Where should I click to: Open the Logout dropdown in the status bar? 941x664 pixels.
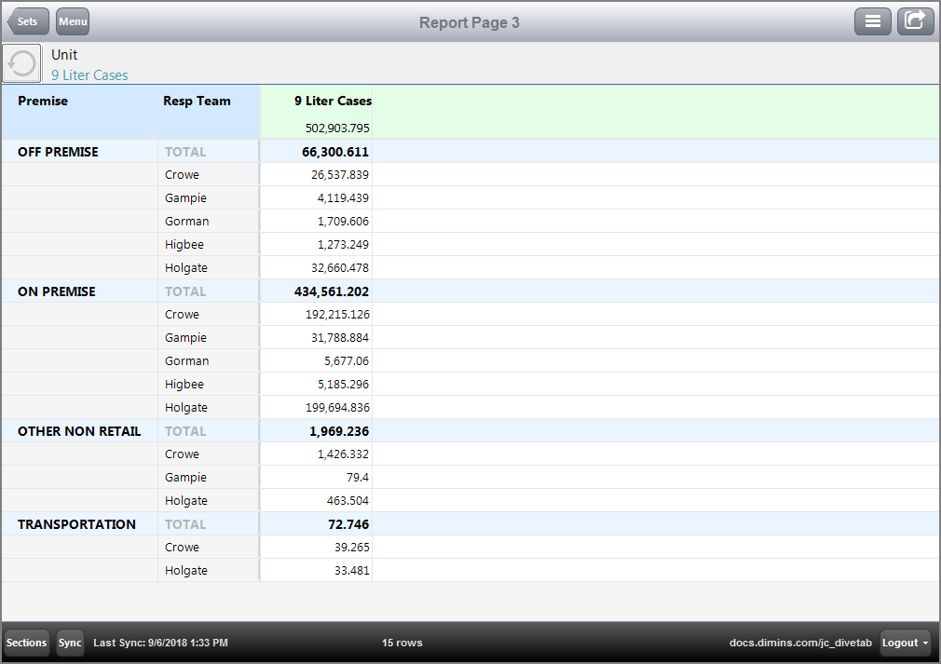coord(903,643)
